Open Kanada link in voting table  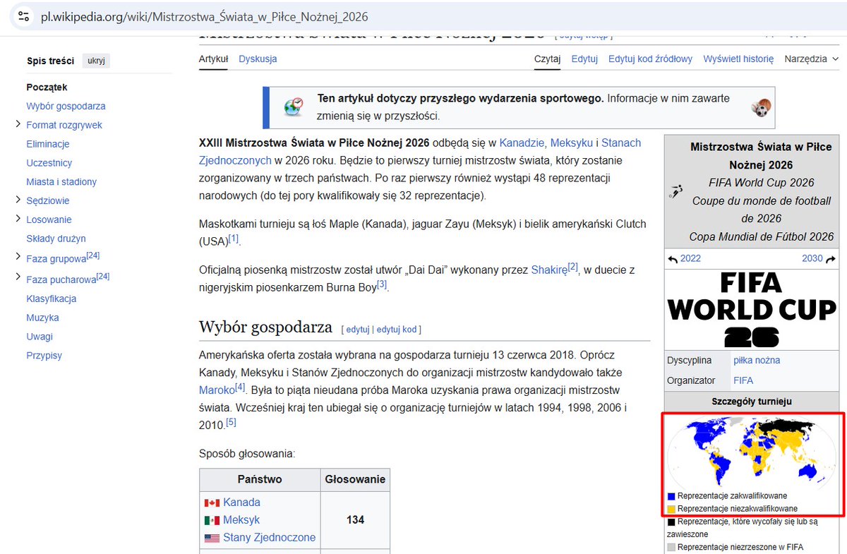[x=241, y=502]
